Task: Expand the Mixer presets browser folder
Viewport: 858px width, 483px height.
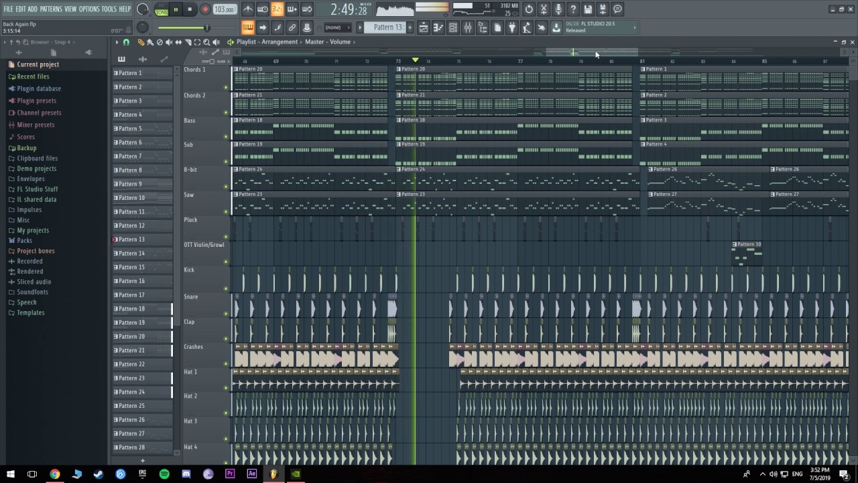Action: coord(36,125)
